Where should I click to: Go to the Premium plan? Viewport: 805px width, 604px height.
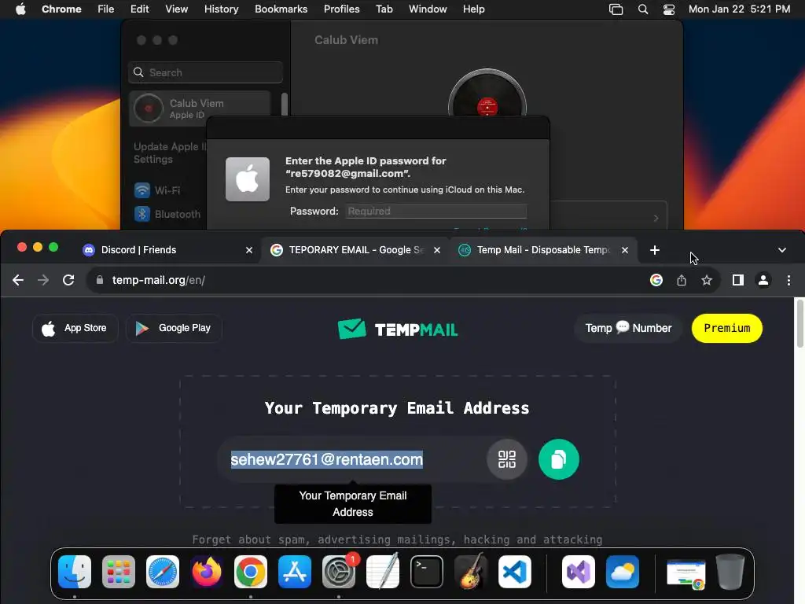click(727, 328)
